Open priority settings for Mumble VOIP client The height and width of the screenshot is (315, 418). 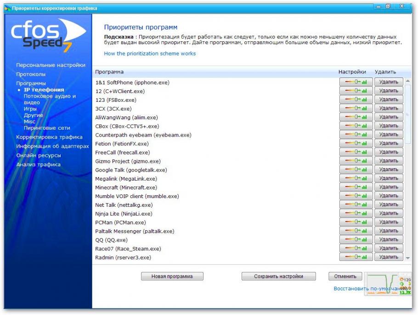point(356,196)
